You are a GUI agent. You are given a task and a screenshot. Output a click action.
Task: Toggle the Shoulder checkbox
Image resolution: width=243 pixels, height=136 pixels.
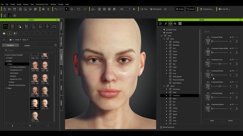pos(170,45)
